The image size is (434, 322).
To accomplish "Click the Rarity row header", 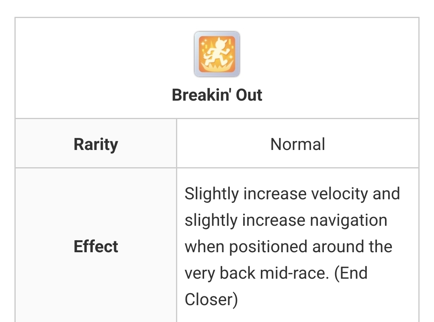I will click(96, 144).
